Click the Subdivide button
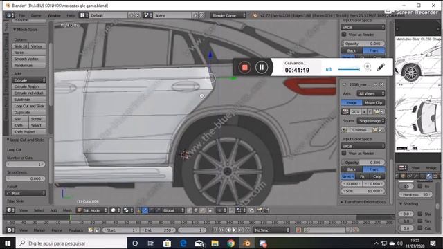The height and width of the screenshot is (249, 443). [x=29, y=100]
